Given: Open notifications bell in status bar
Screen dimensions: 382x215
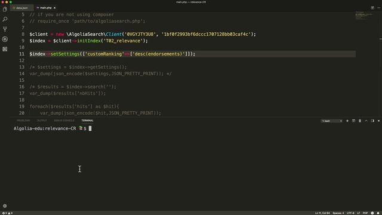Looking at the screenshot, I should [x=378, y=213].
